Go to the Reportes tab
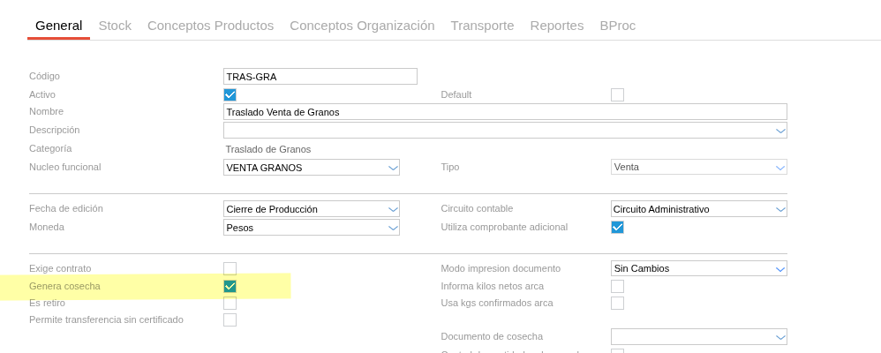 coord(556,26)
